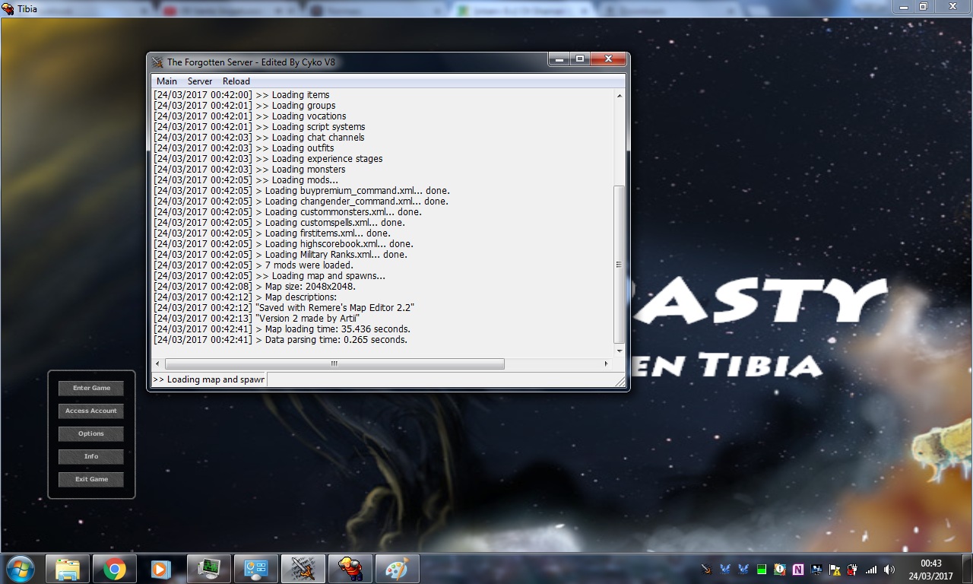The width and height of the screenshot is (973, 584).
Task: Click Exit Game button
Action: pyautogui.click(x=91, y=479)
